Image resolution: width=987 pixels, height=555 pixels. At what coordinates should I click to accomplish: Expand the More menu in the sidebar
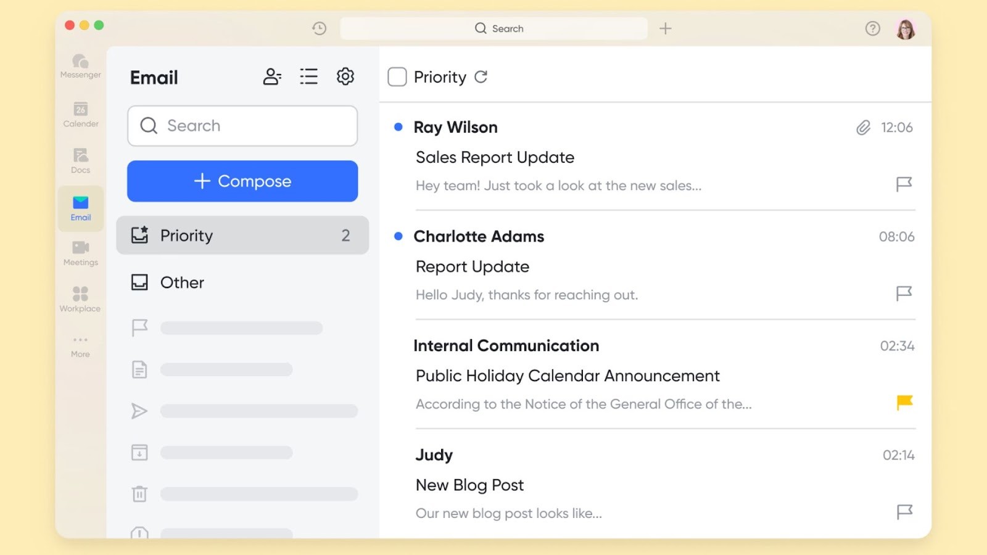[x=80, y=344]
